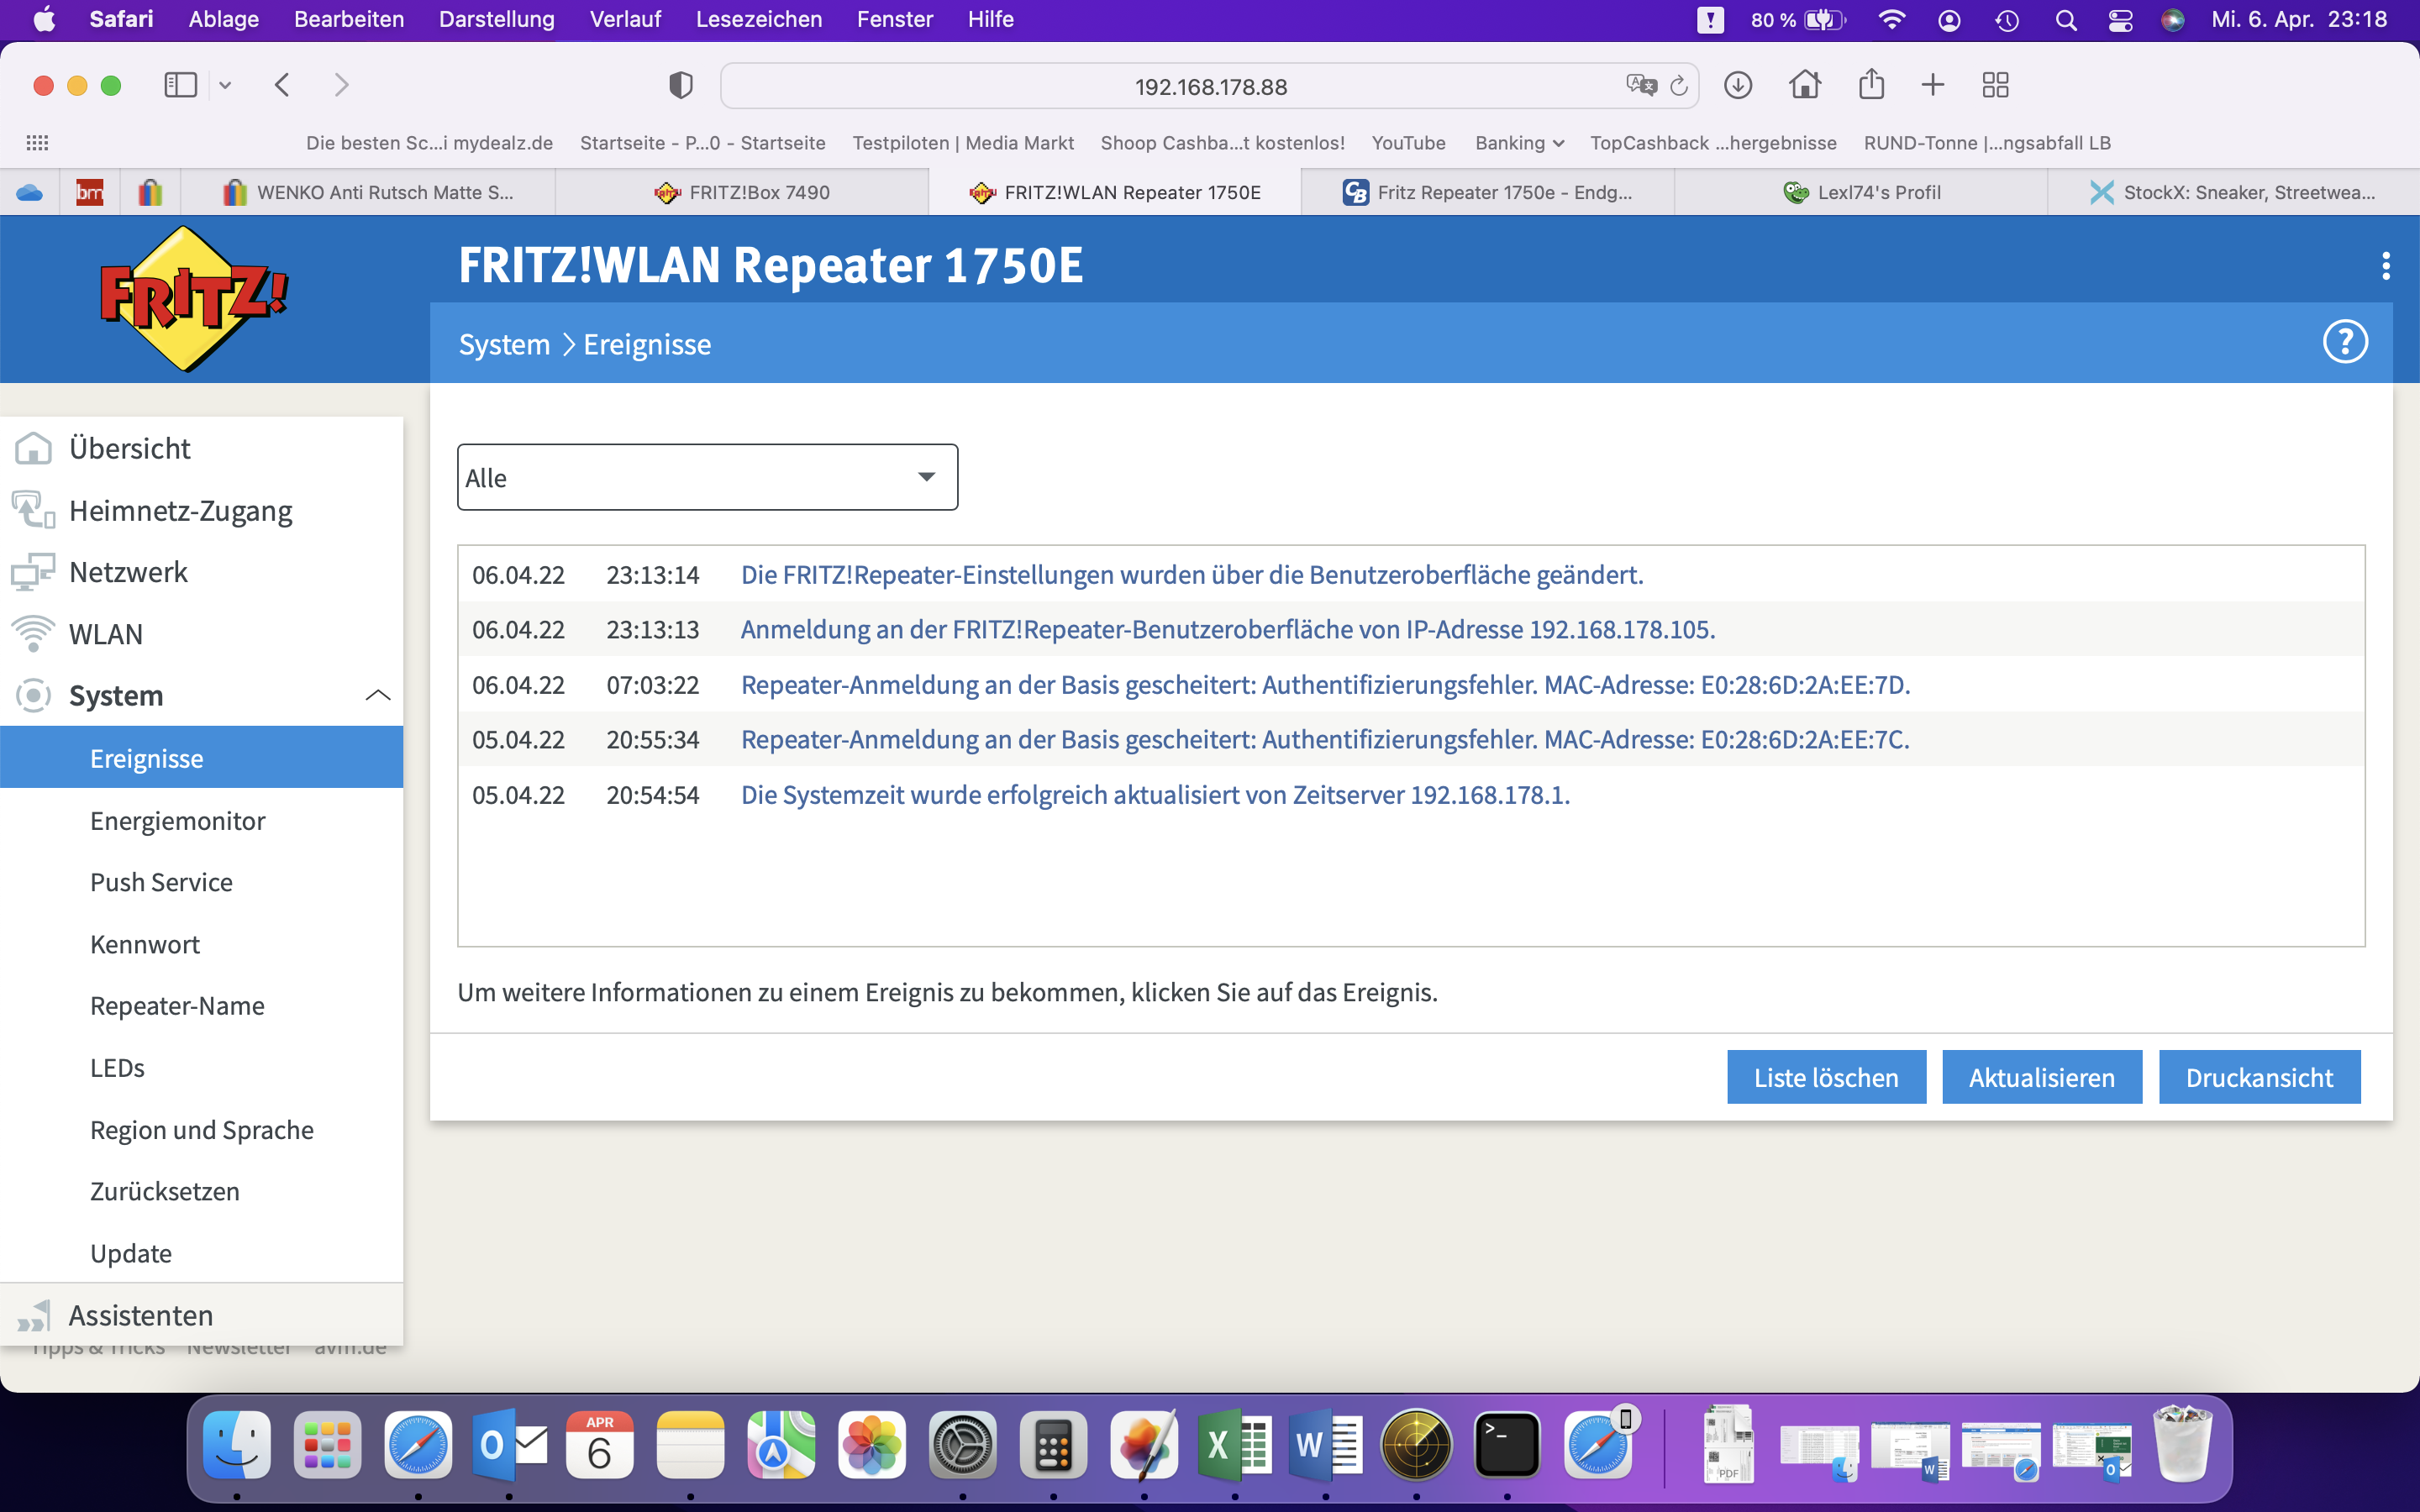Click the translate icon in address bar
Image resolution: width=2420 pixels, height=1512 pixels.
tap(1641, 86)
